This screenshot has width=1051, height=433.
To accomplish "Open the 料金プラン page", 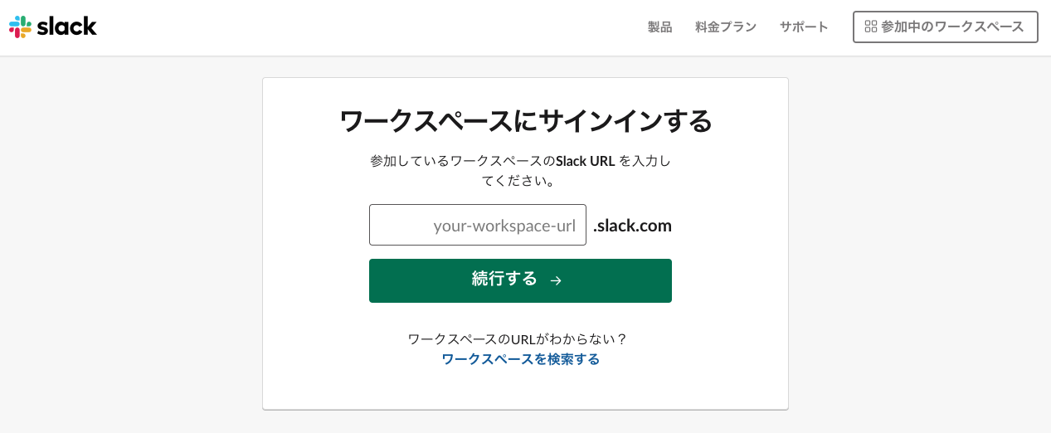I will 726,27.
